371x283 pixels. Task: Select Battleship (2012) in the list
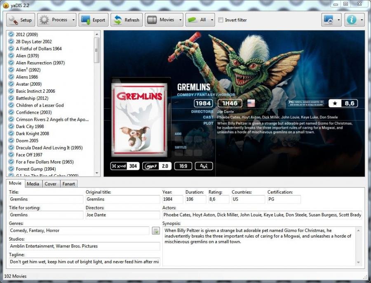click(x=32, y=98)
